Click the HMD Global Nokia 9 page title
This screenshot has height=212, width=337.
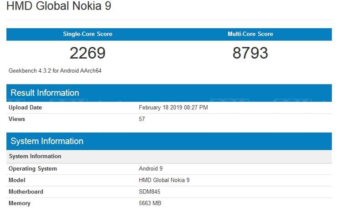click(x=59, y=5)
